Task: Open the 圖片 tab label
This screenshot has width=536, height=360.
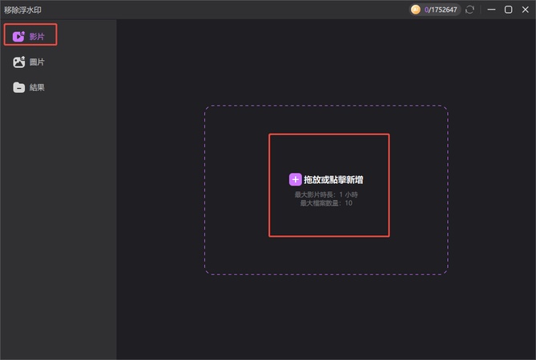Action: pyautogui.click(x=37, y=62)
